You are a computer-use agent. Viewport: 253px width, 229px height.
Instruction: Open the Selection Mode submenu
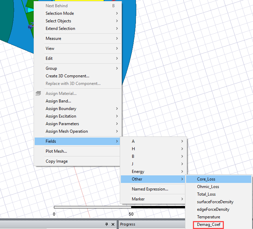pos(78,13)
